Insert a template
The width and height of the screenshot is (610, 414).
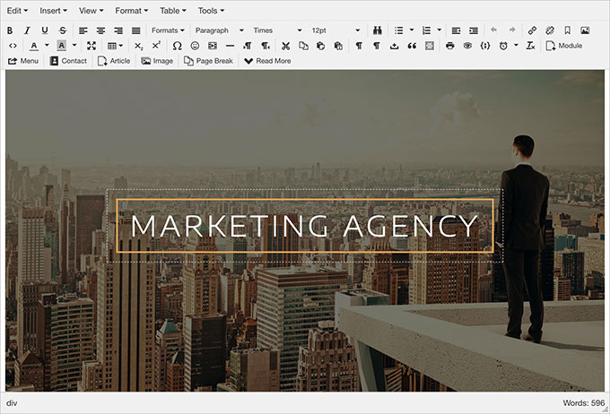click(430, 46)
